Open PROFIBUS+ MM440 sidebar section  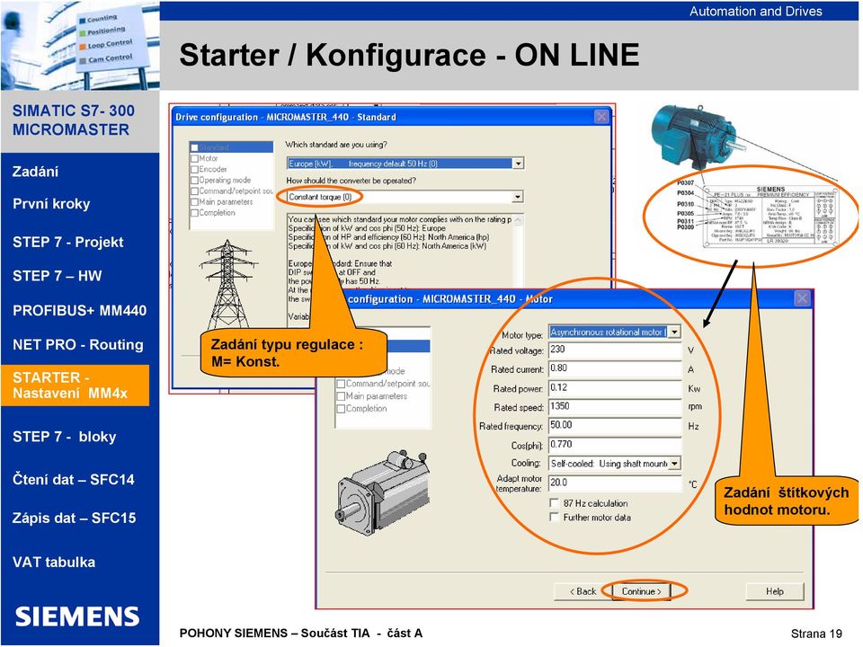click(x=80, y=310)
